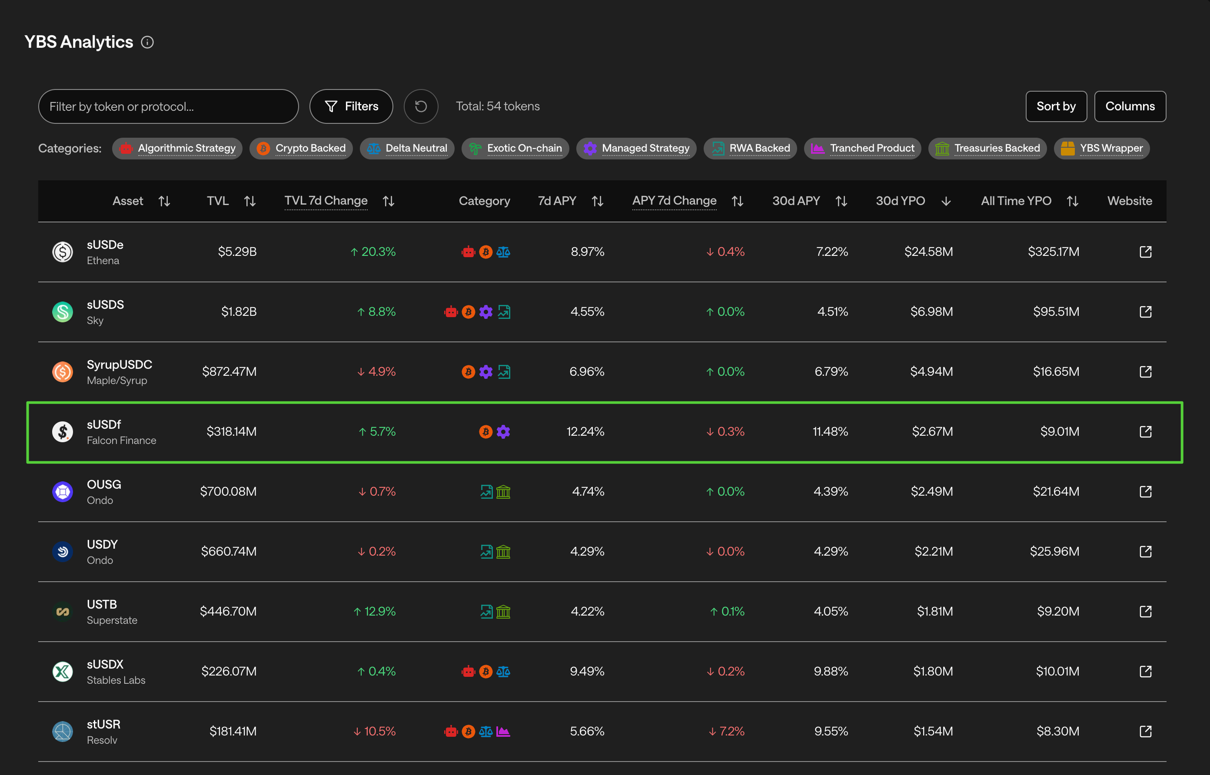
Task: Open the Columns selector
Action: [1130, 106]
